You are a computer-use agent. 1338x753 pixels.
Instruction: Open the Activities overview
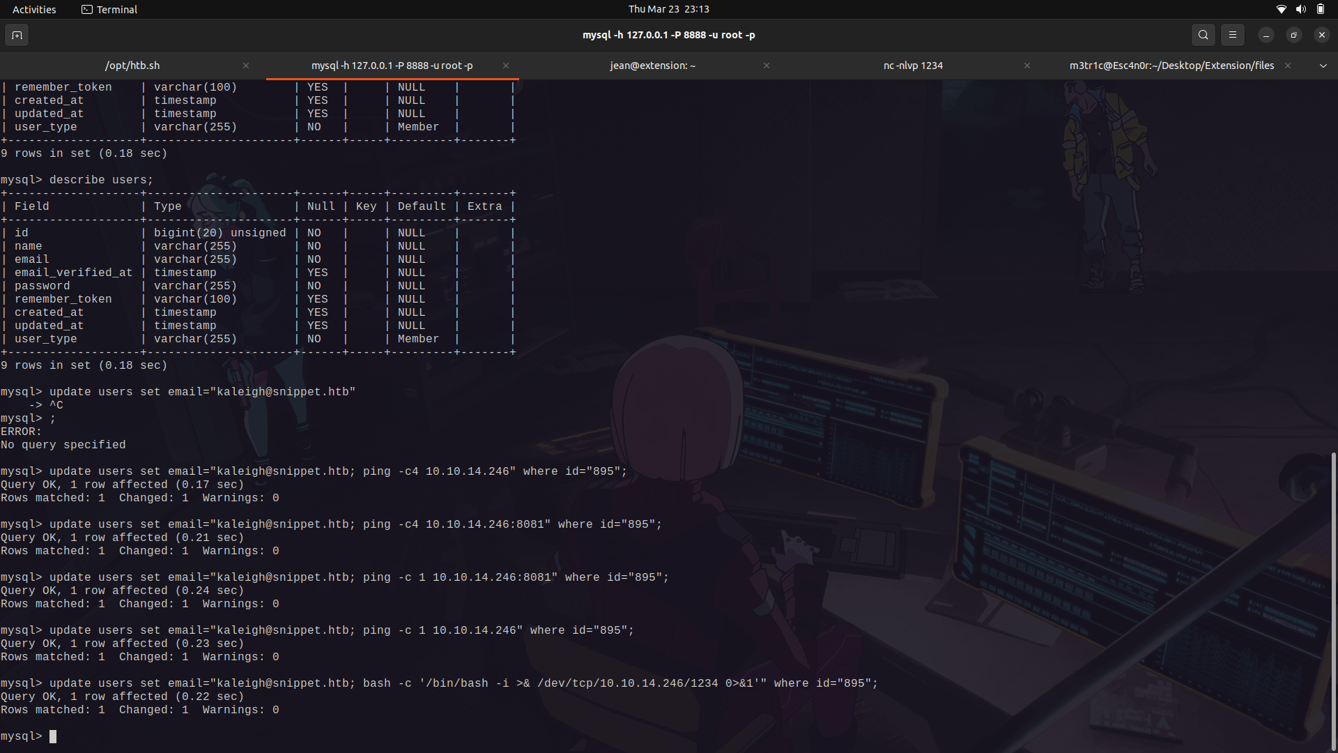click(x=33, y=9)
